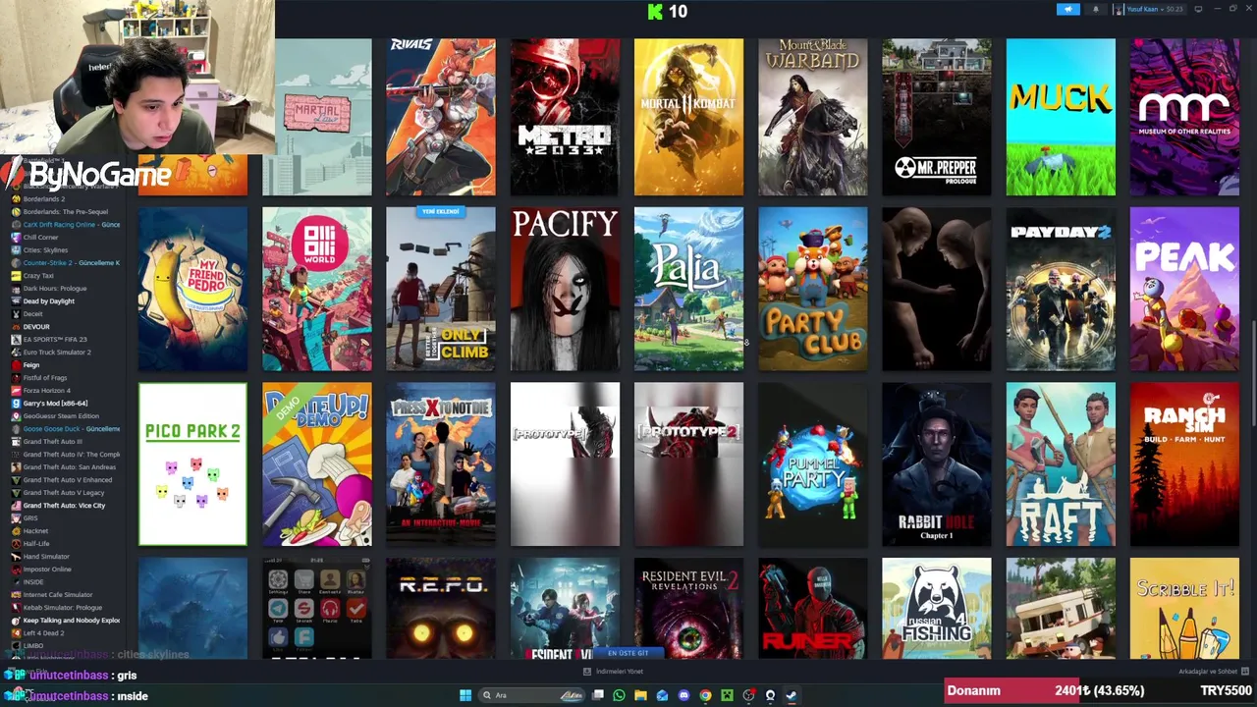Click the Feign red game icon in sidebar
Image resolution: width=1257 pixels, height=707 pixels.
coord(16,365)
